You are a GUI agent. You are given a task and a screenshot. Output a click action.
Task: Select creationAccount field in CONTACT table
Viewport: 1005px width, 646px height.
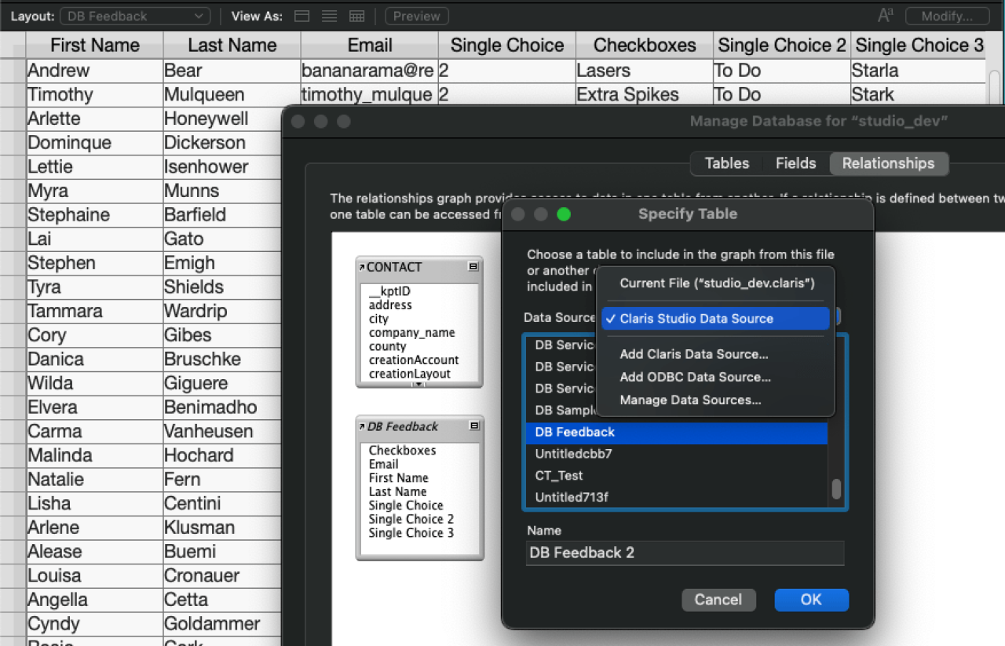pyautogui.click(x=414, y=360)
